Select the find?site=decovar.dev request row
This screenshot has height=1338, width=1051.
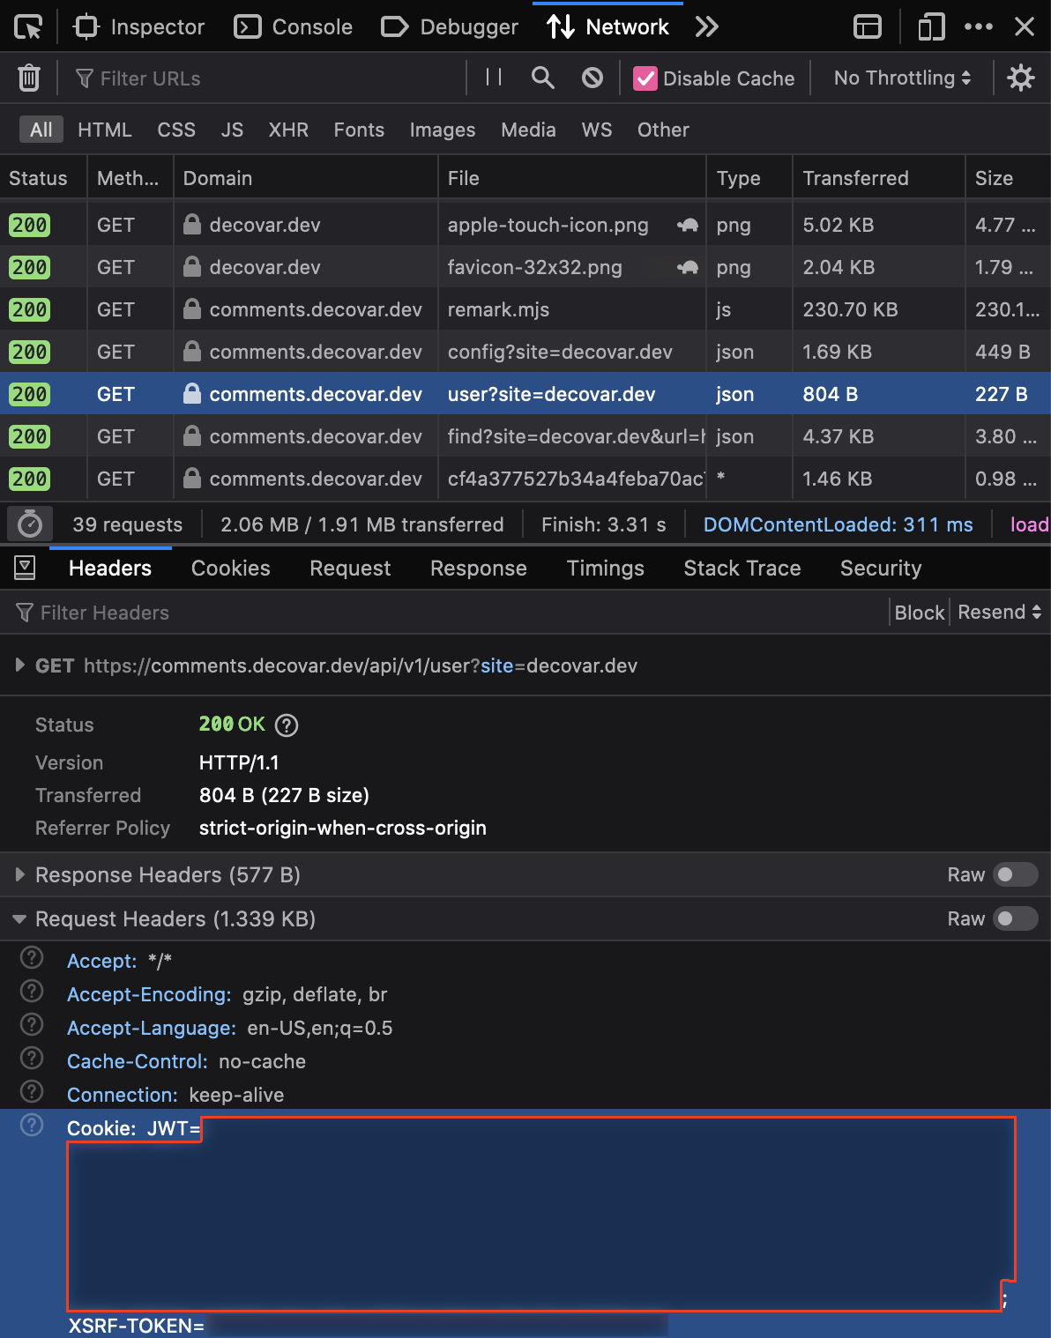525,436
